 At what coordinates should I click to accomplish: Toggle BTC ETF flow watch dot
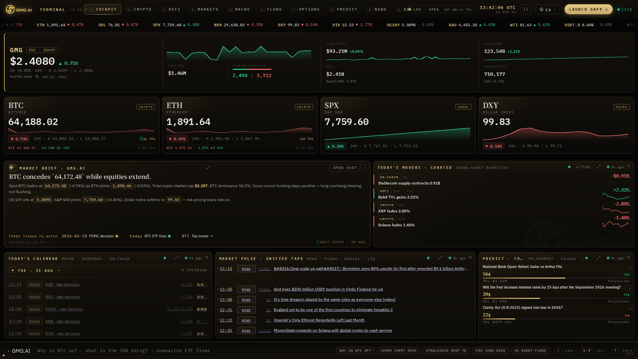169,236
